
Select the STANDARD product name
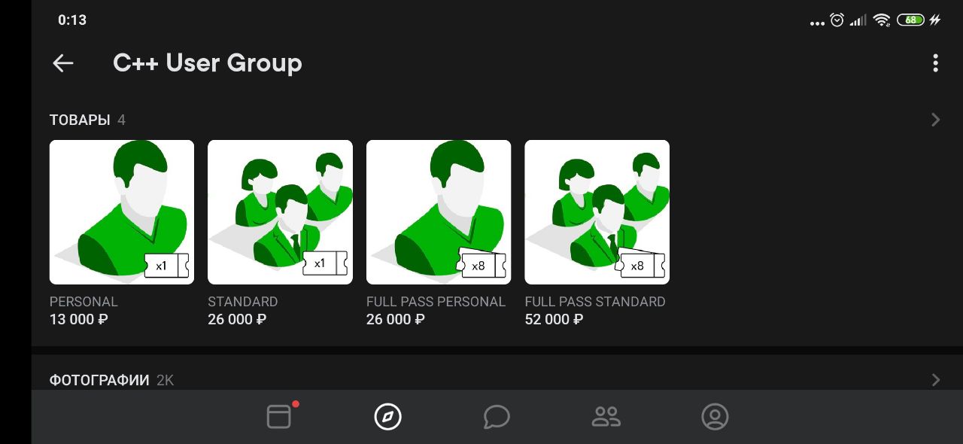(x=243, y=302)
